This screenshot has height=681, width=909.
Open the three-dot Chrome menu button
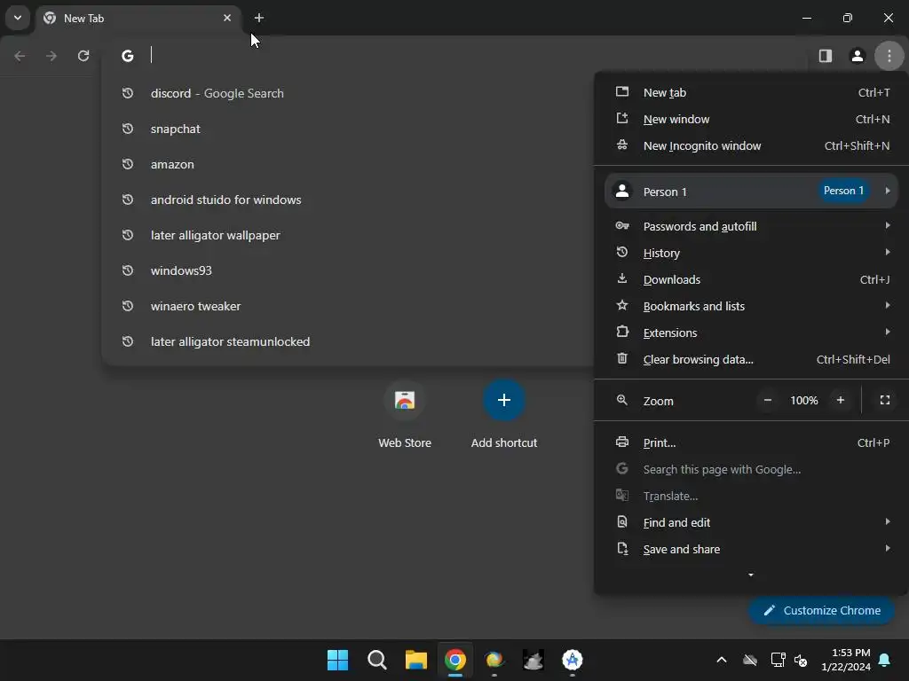click(x=889, y=56)
